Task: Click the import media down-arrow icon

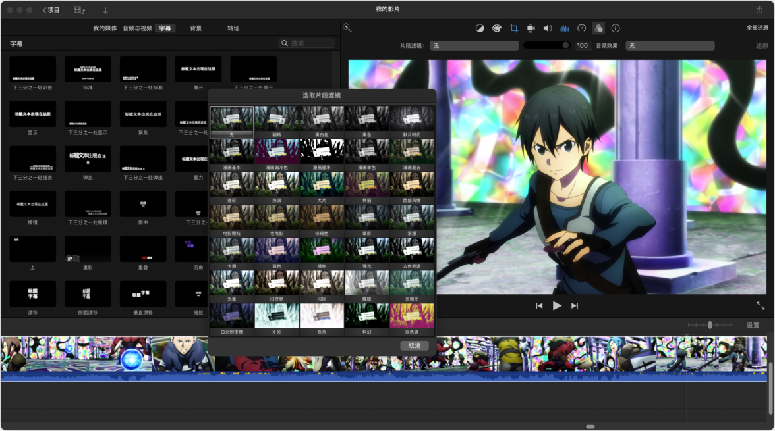Action: tap(105, 10)
